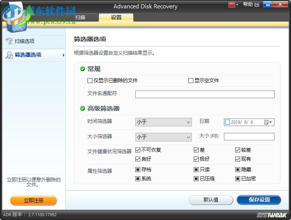Click the 大小 (KB) input field
The width and height of the screenshot is (291, 220).
[249, 137]
